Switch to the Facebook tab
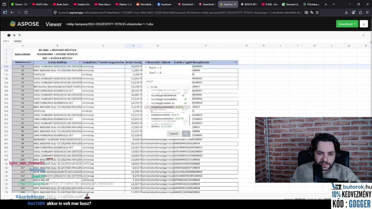This screenshot has height=209, width=372. point(164,4)
